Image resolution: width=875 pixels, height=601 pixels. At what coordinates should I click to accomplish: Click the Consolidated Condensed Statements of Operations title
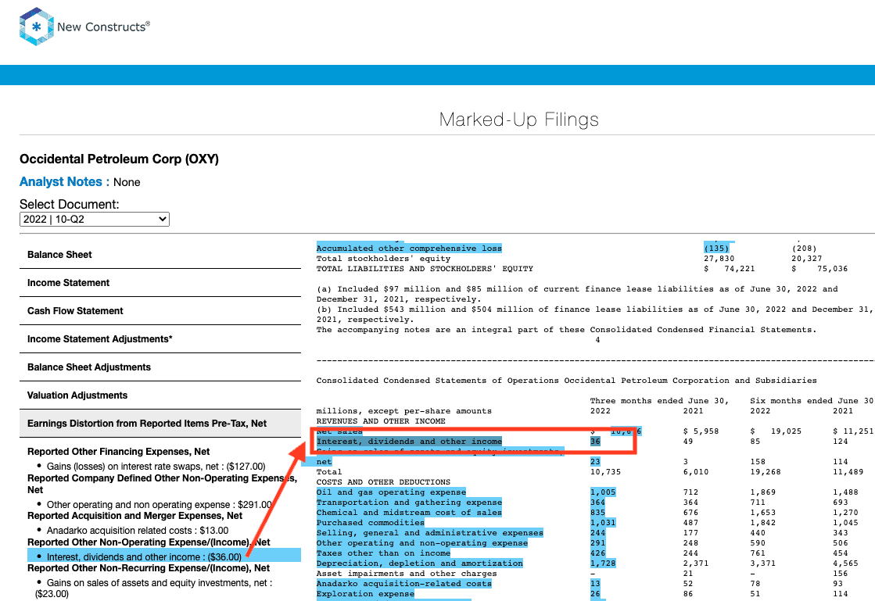tap(566, 381)
